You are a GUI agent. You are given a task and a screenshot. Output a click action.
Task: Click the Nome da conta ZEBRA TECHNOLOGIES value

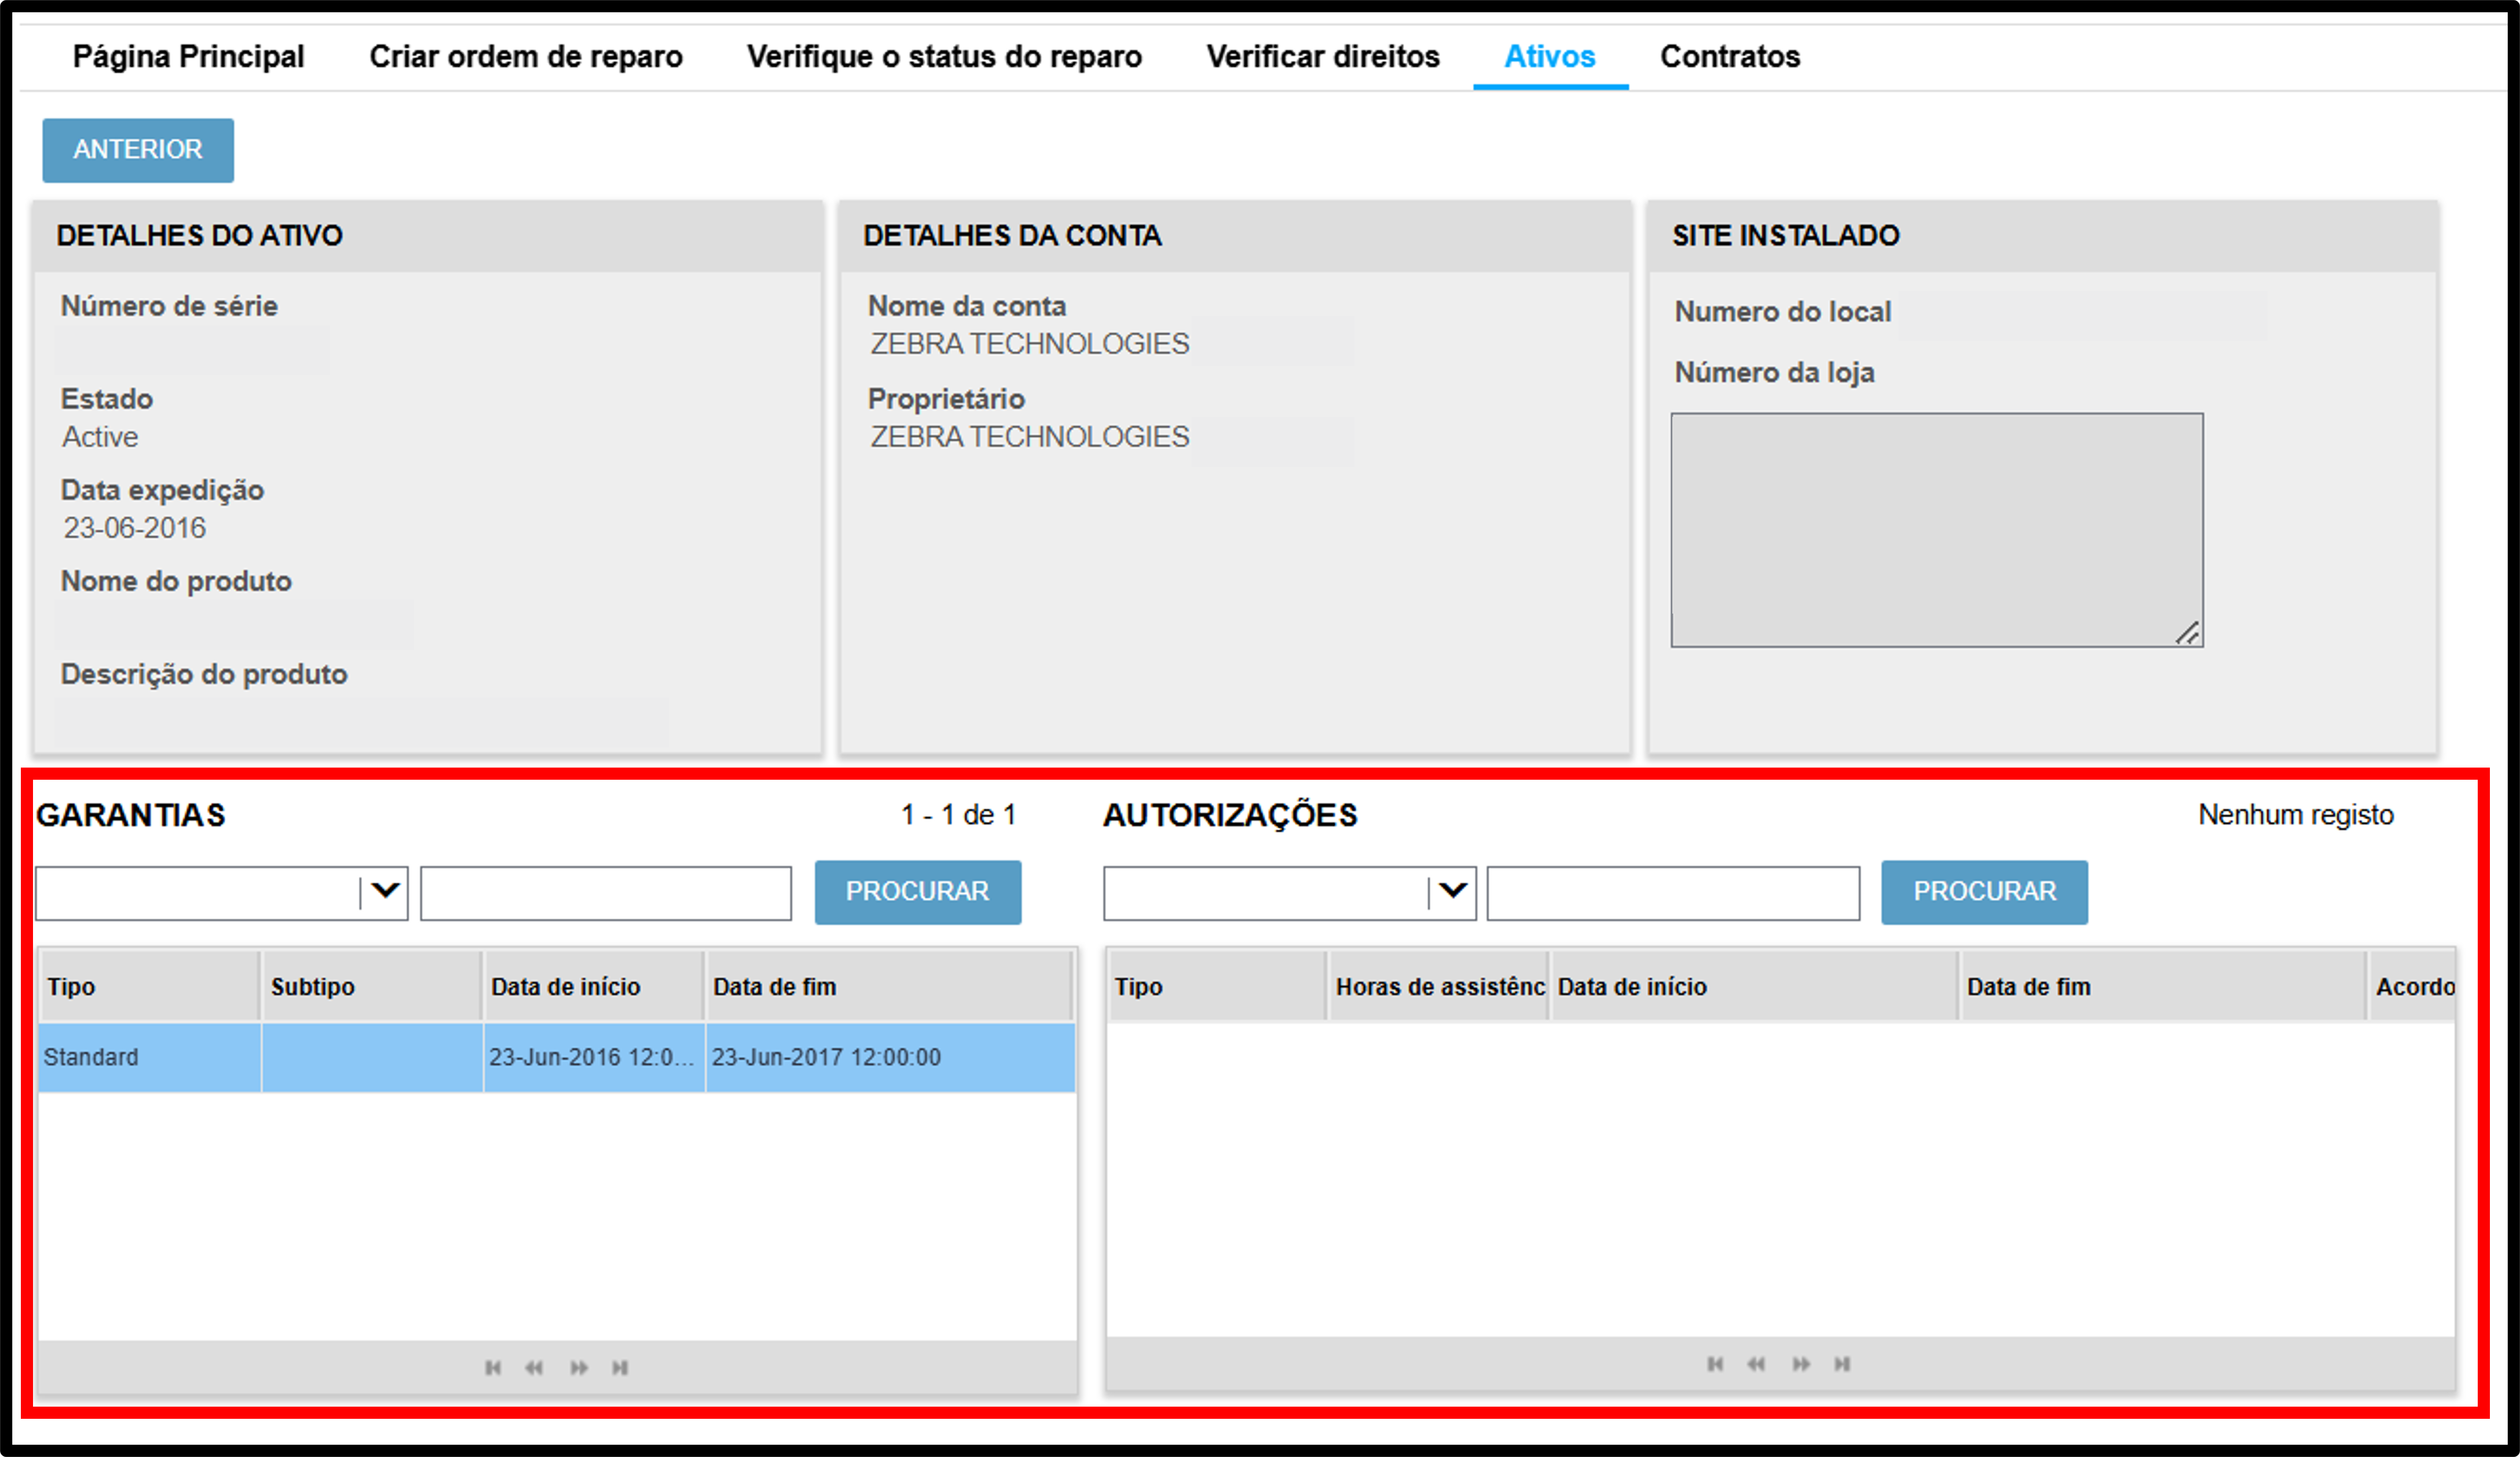coord(1029,343)
